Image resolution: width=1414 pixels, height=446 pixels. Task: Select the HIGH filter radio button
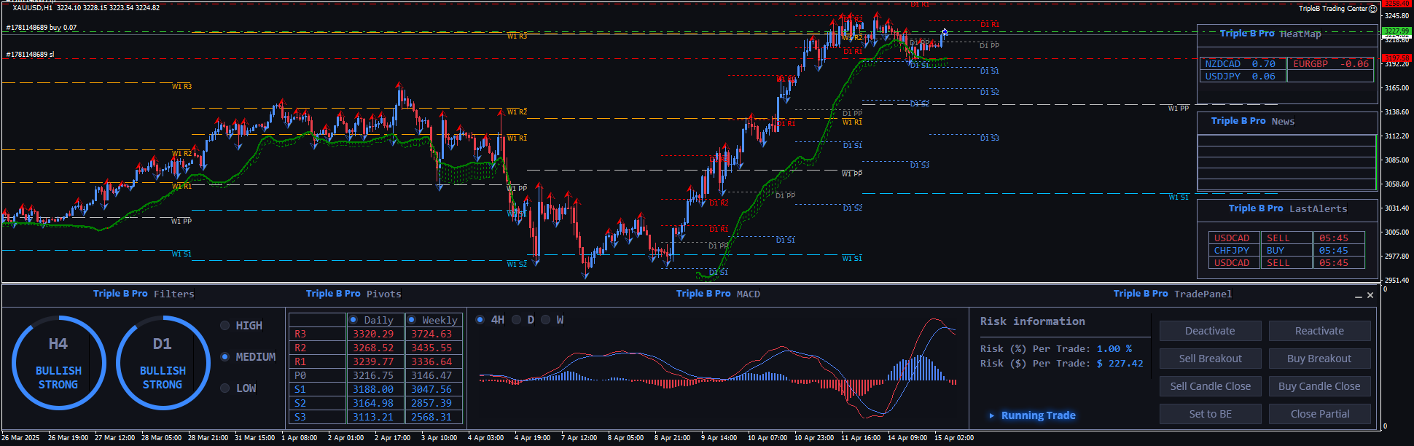[225, 326]
